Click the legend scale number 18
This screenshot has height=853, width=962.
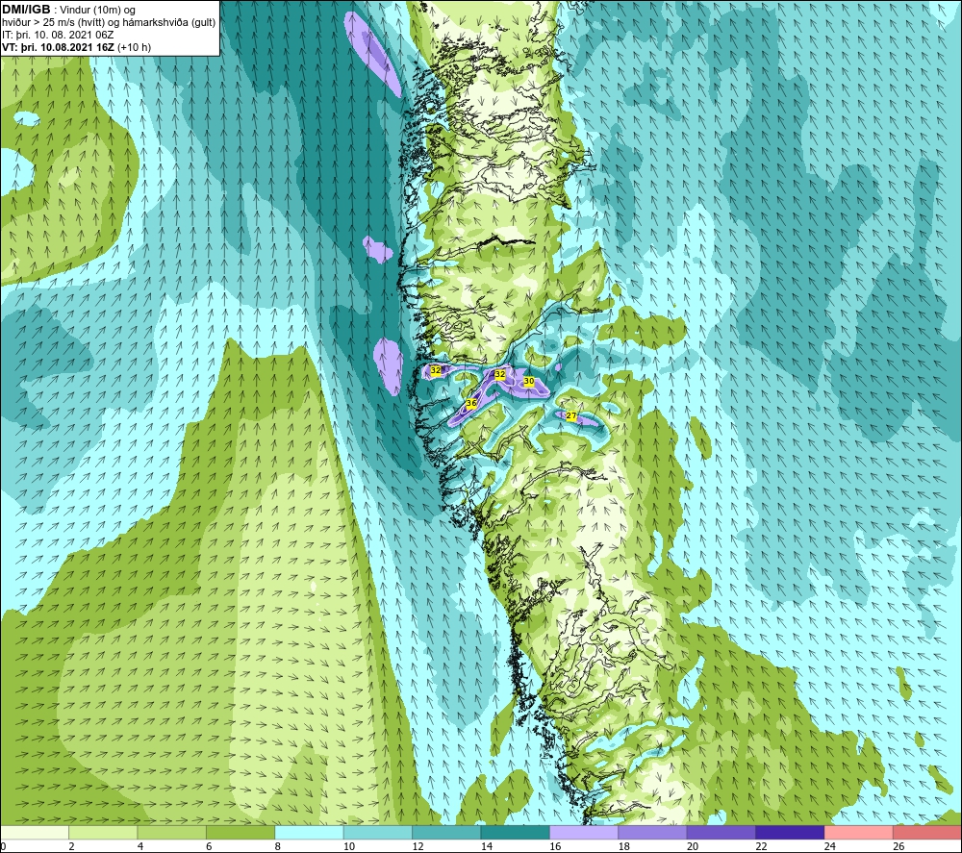point(624,846)
